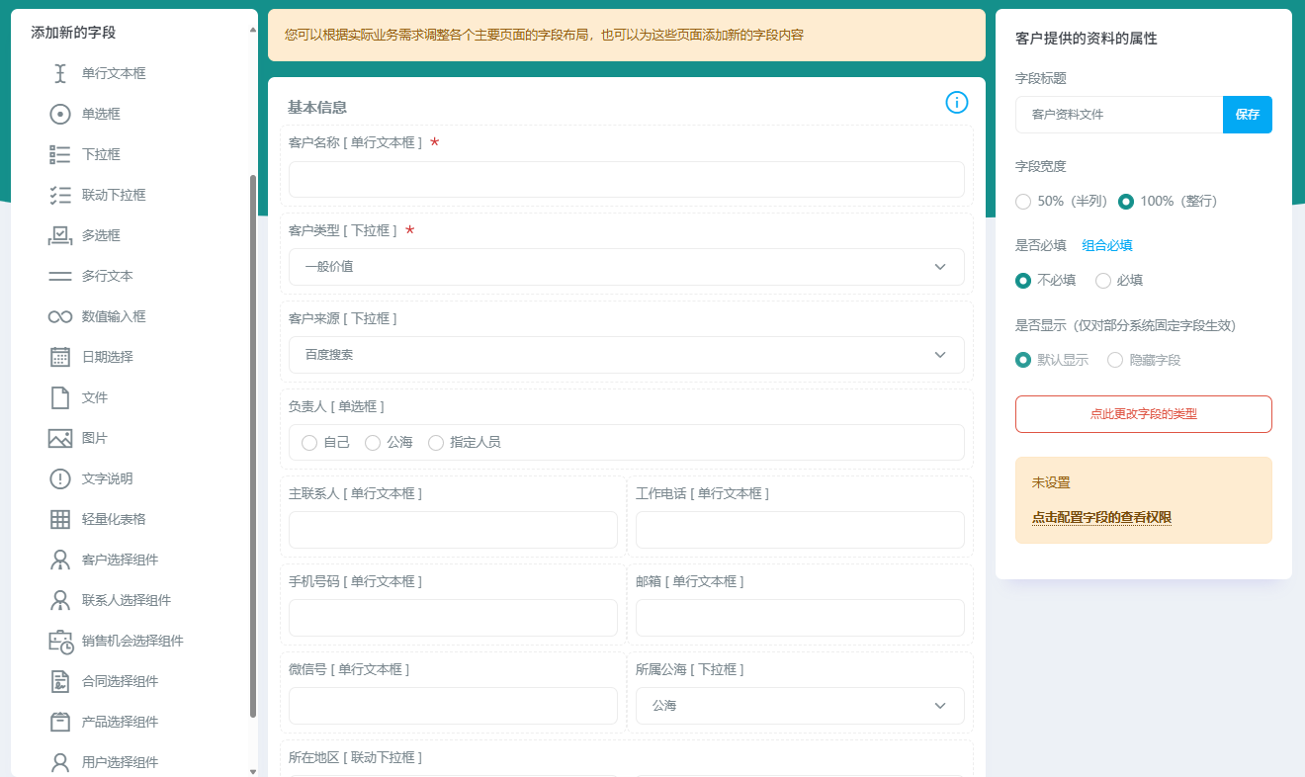Add a 单选框 radio field icon
1305x777 pixels.
click(60, 114)
